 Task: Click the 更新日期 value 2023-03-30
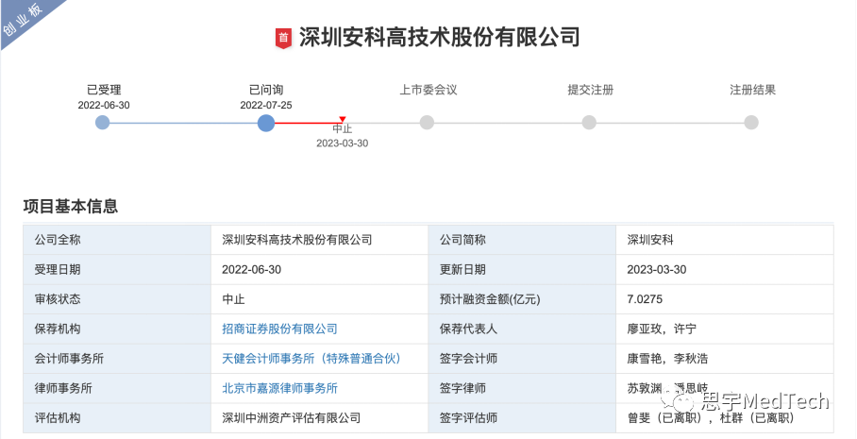point(657,269)
